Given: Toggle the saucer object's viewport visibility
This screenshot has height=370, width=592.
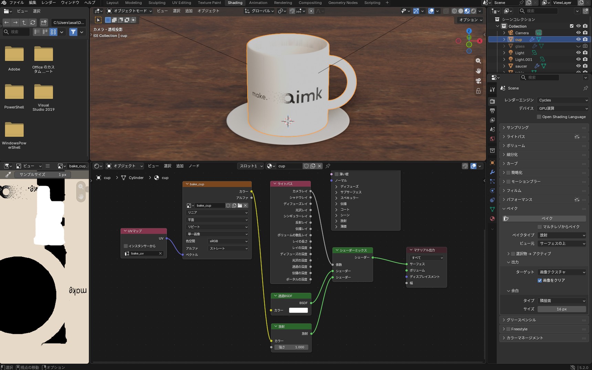Looking at the screenshot, I should 578,66.
